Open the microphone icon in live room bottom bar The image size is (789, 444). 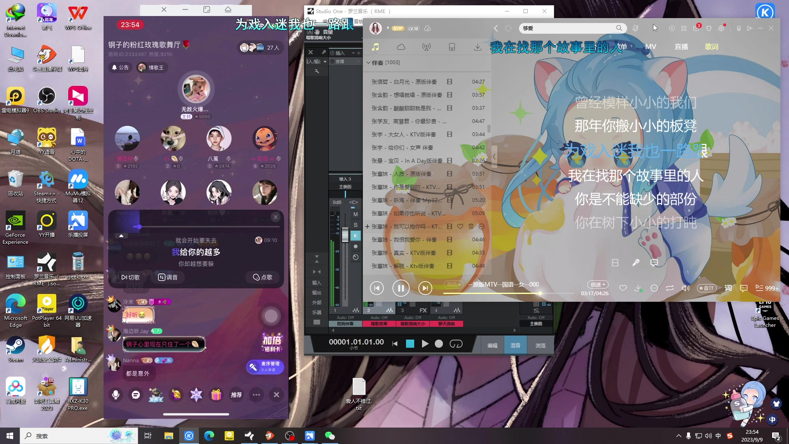(x=116, y=395)
